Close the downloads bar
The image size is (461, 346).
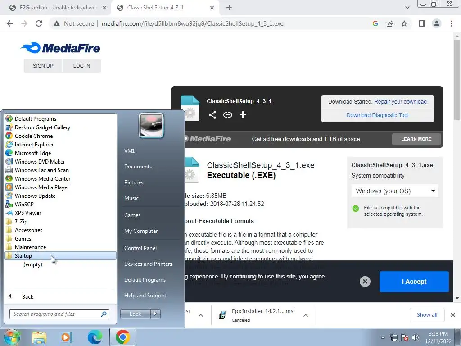coord(453,315)
